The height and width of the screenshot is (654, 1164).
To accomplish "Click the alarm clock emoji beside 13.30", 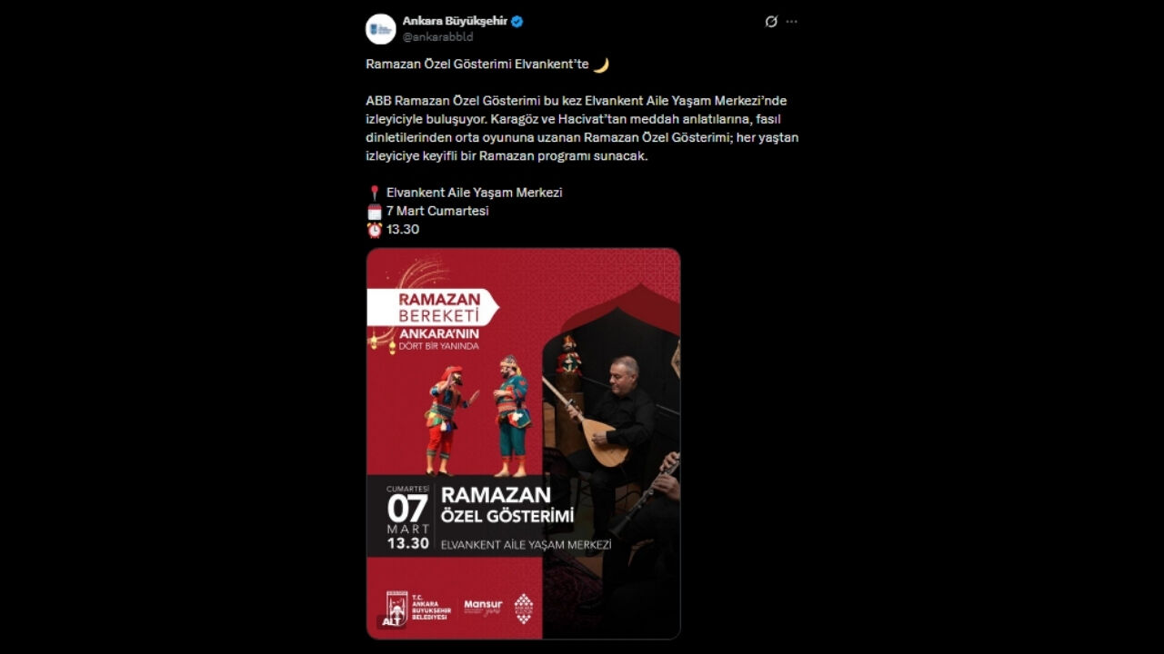I will 374,230.
